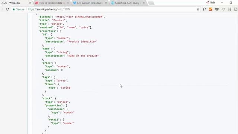Click the "minimum": 0 line

54,70
